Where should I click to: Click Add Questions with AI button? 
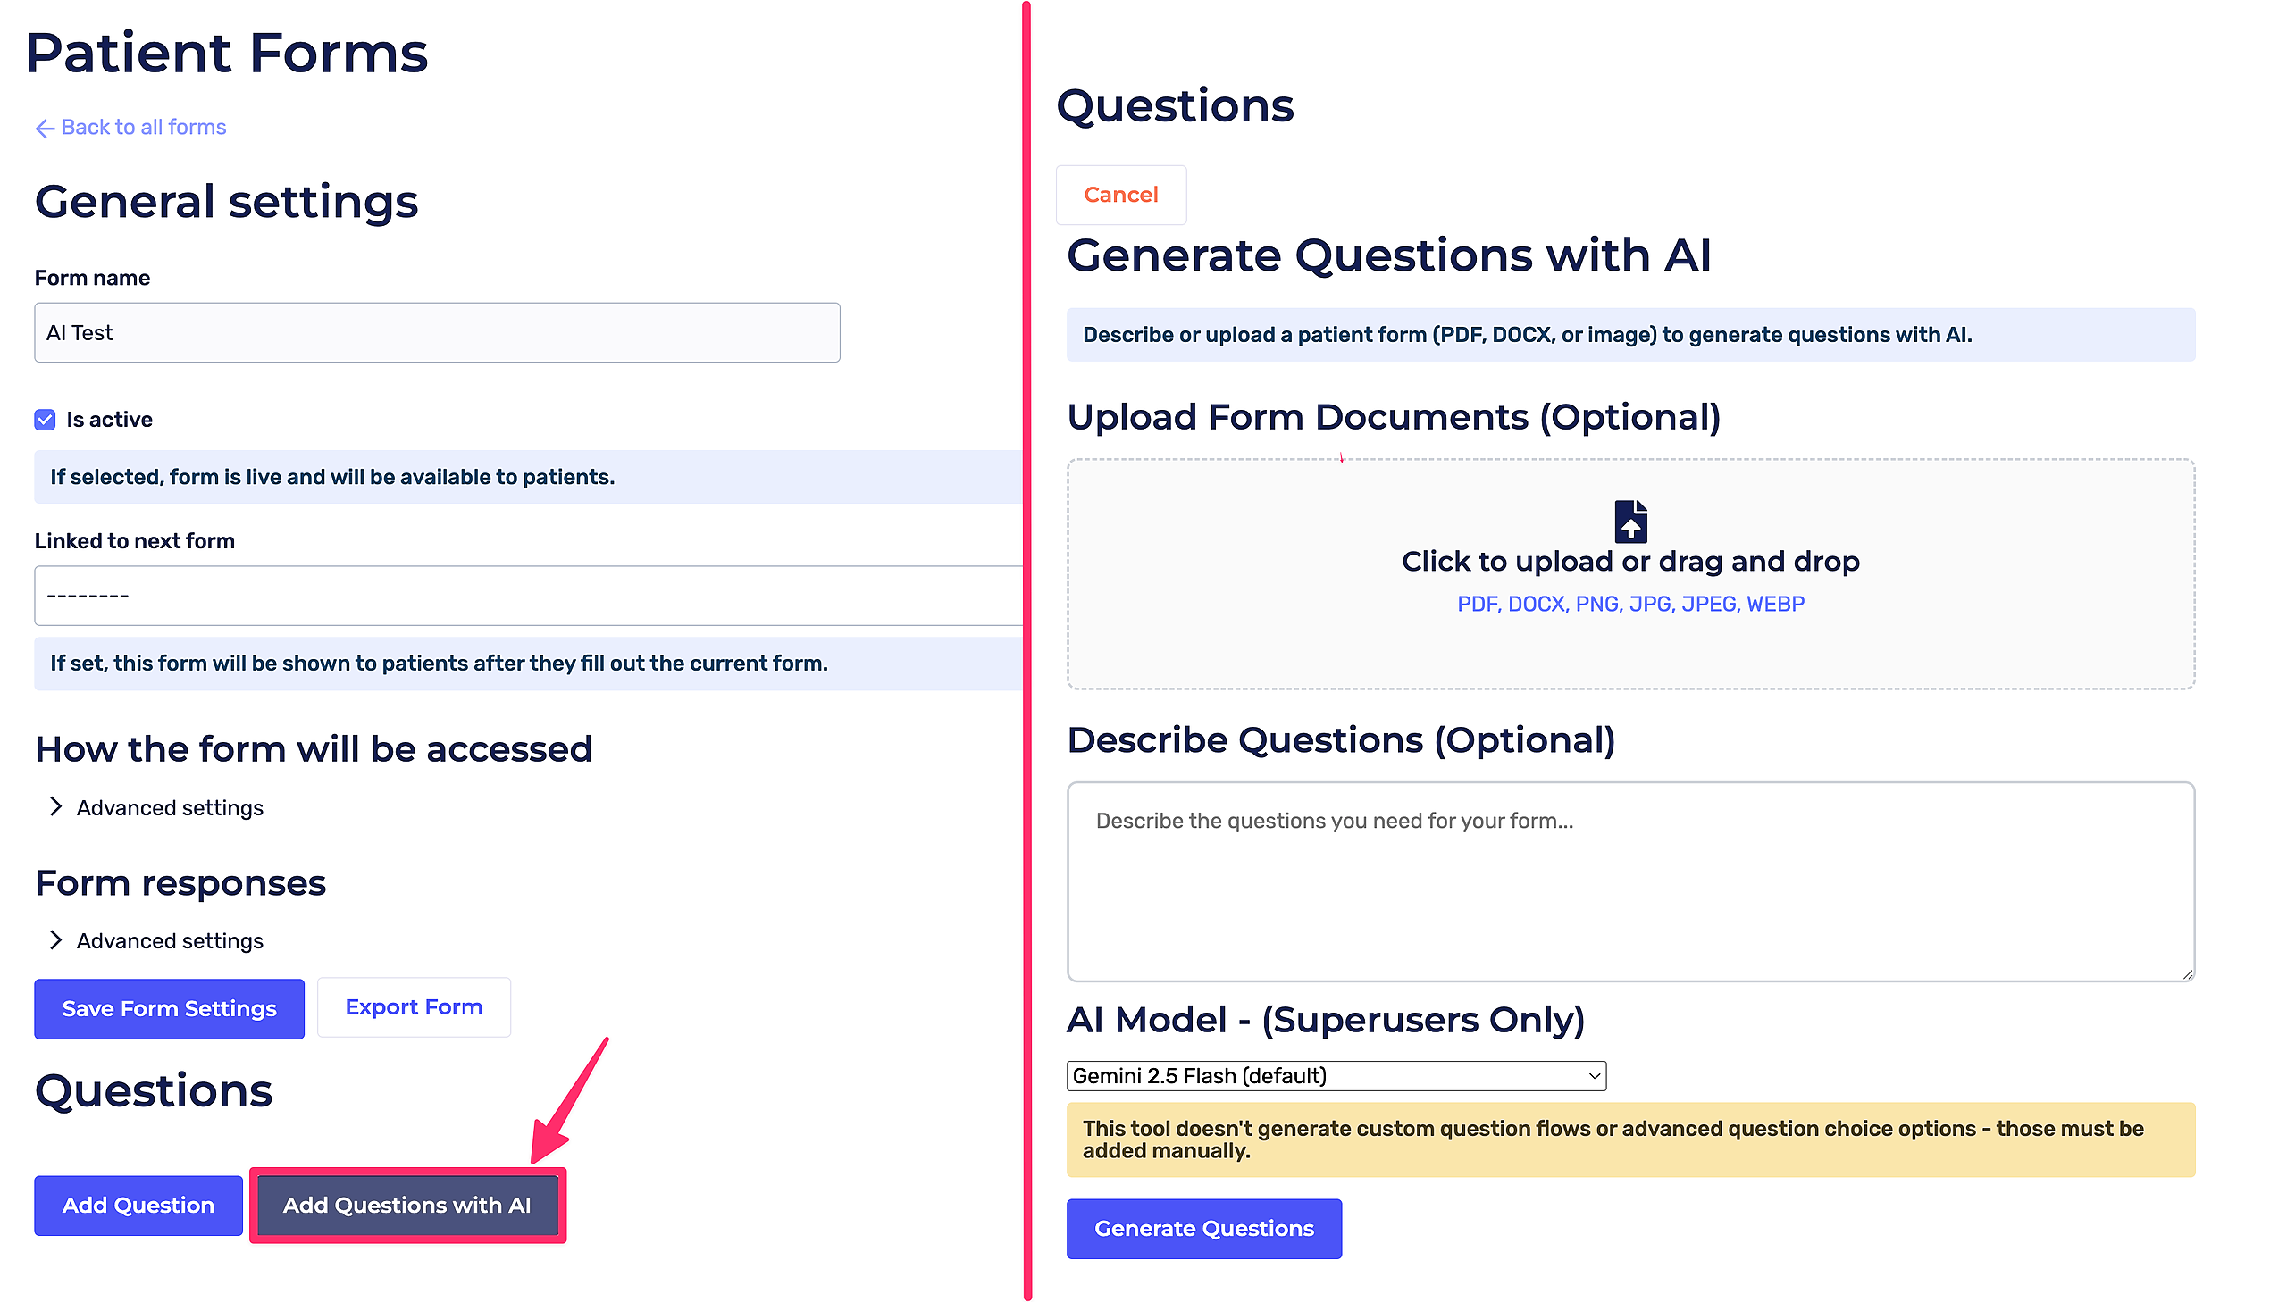[407, 1206]
